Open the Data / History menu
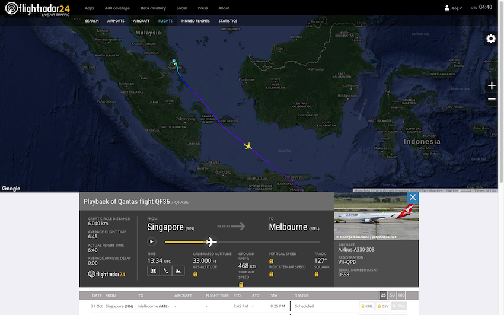504x315 pixels. 153,8
